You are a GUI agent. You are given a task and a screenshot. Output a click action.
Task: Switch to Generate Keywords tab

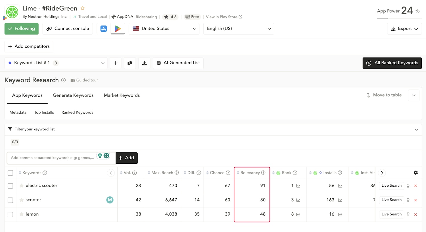pyautogui.click(x=73, y=95)
